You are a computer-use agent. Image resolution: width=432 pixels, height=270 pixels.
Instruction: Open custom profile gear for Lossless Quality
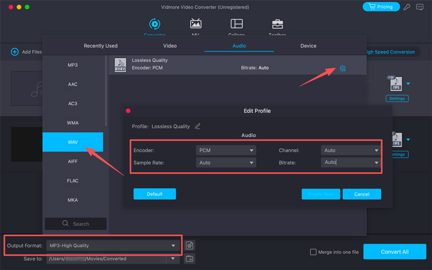click(342, 69)
